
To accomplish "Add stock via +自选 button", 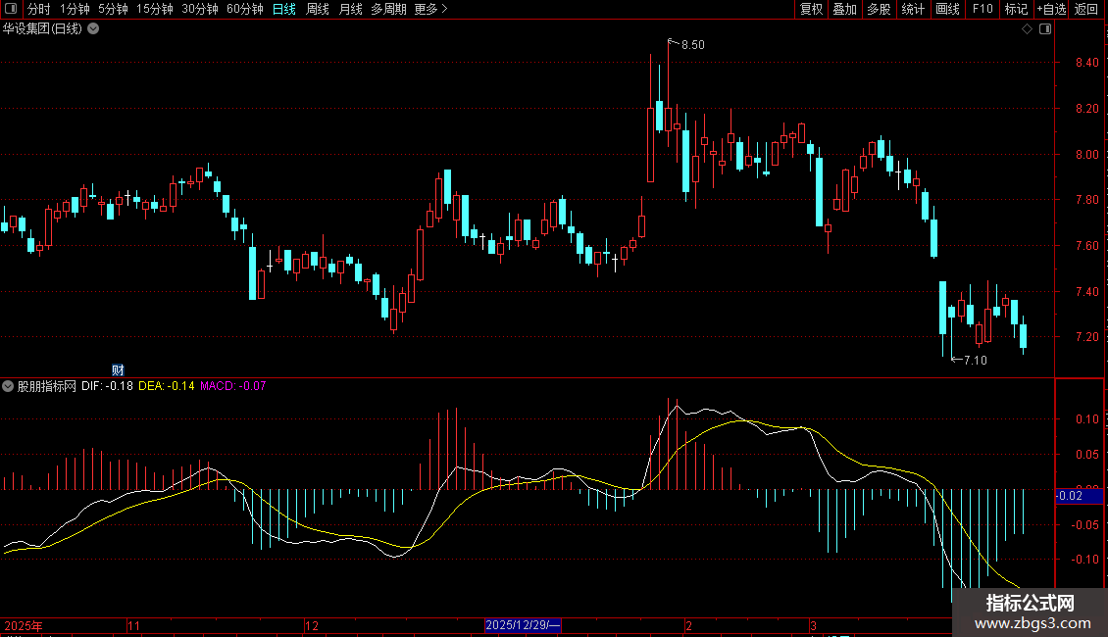I will [x=1051, y=9].
